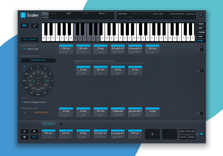Viewport: 223px width, 156px height.
Task: Click the MIDI CAPTURE button
Action: 187,131
